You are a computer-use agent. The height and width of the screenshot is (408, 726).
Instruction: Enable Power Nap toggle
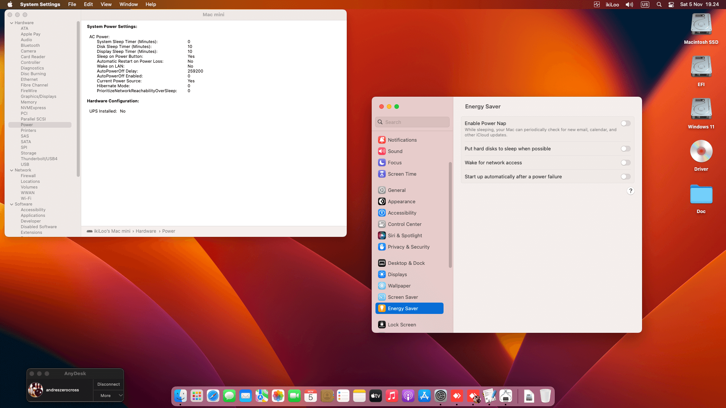625,124
